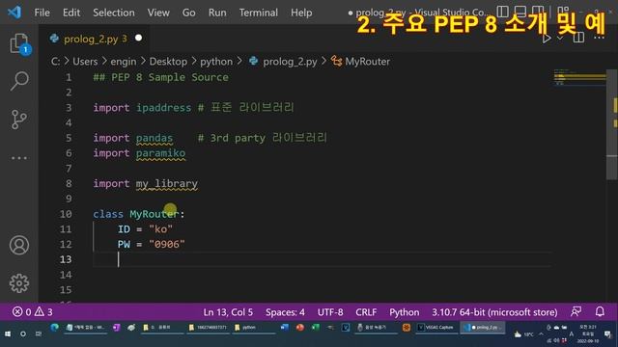Select language mode Python in status bar

[x=405, y=312]
